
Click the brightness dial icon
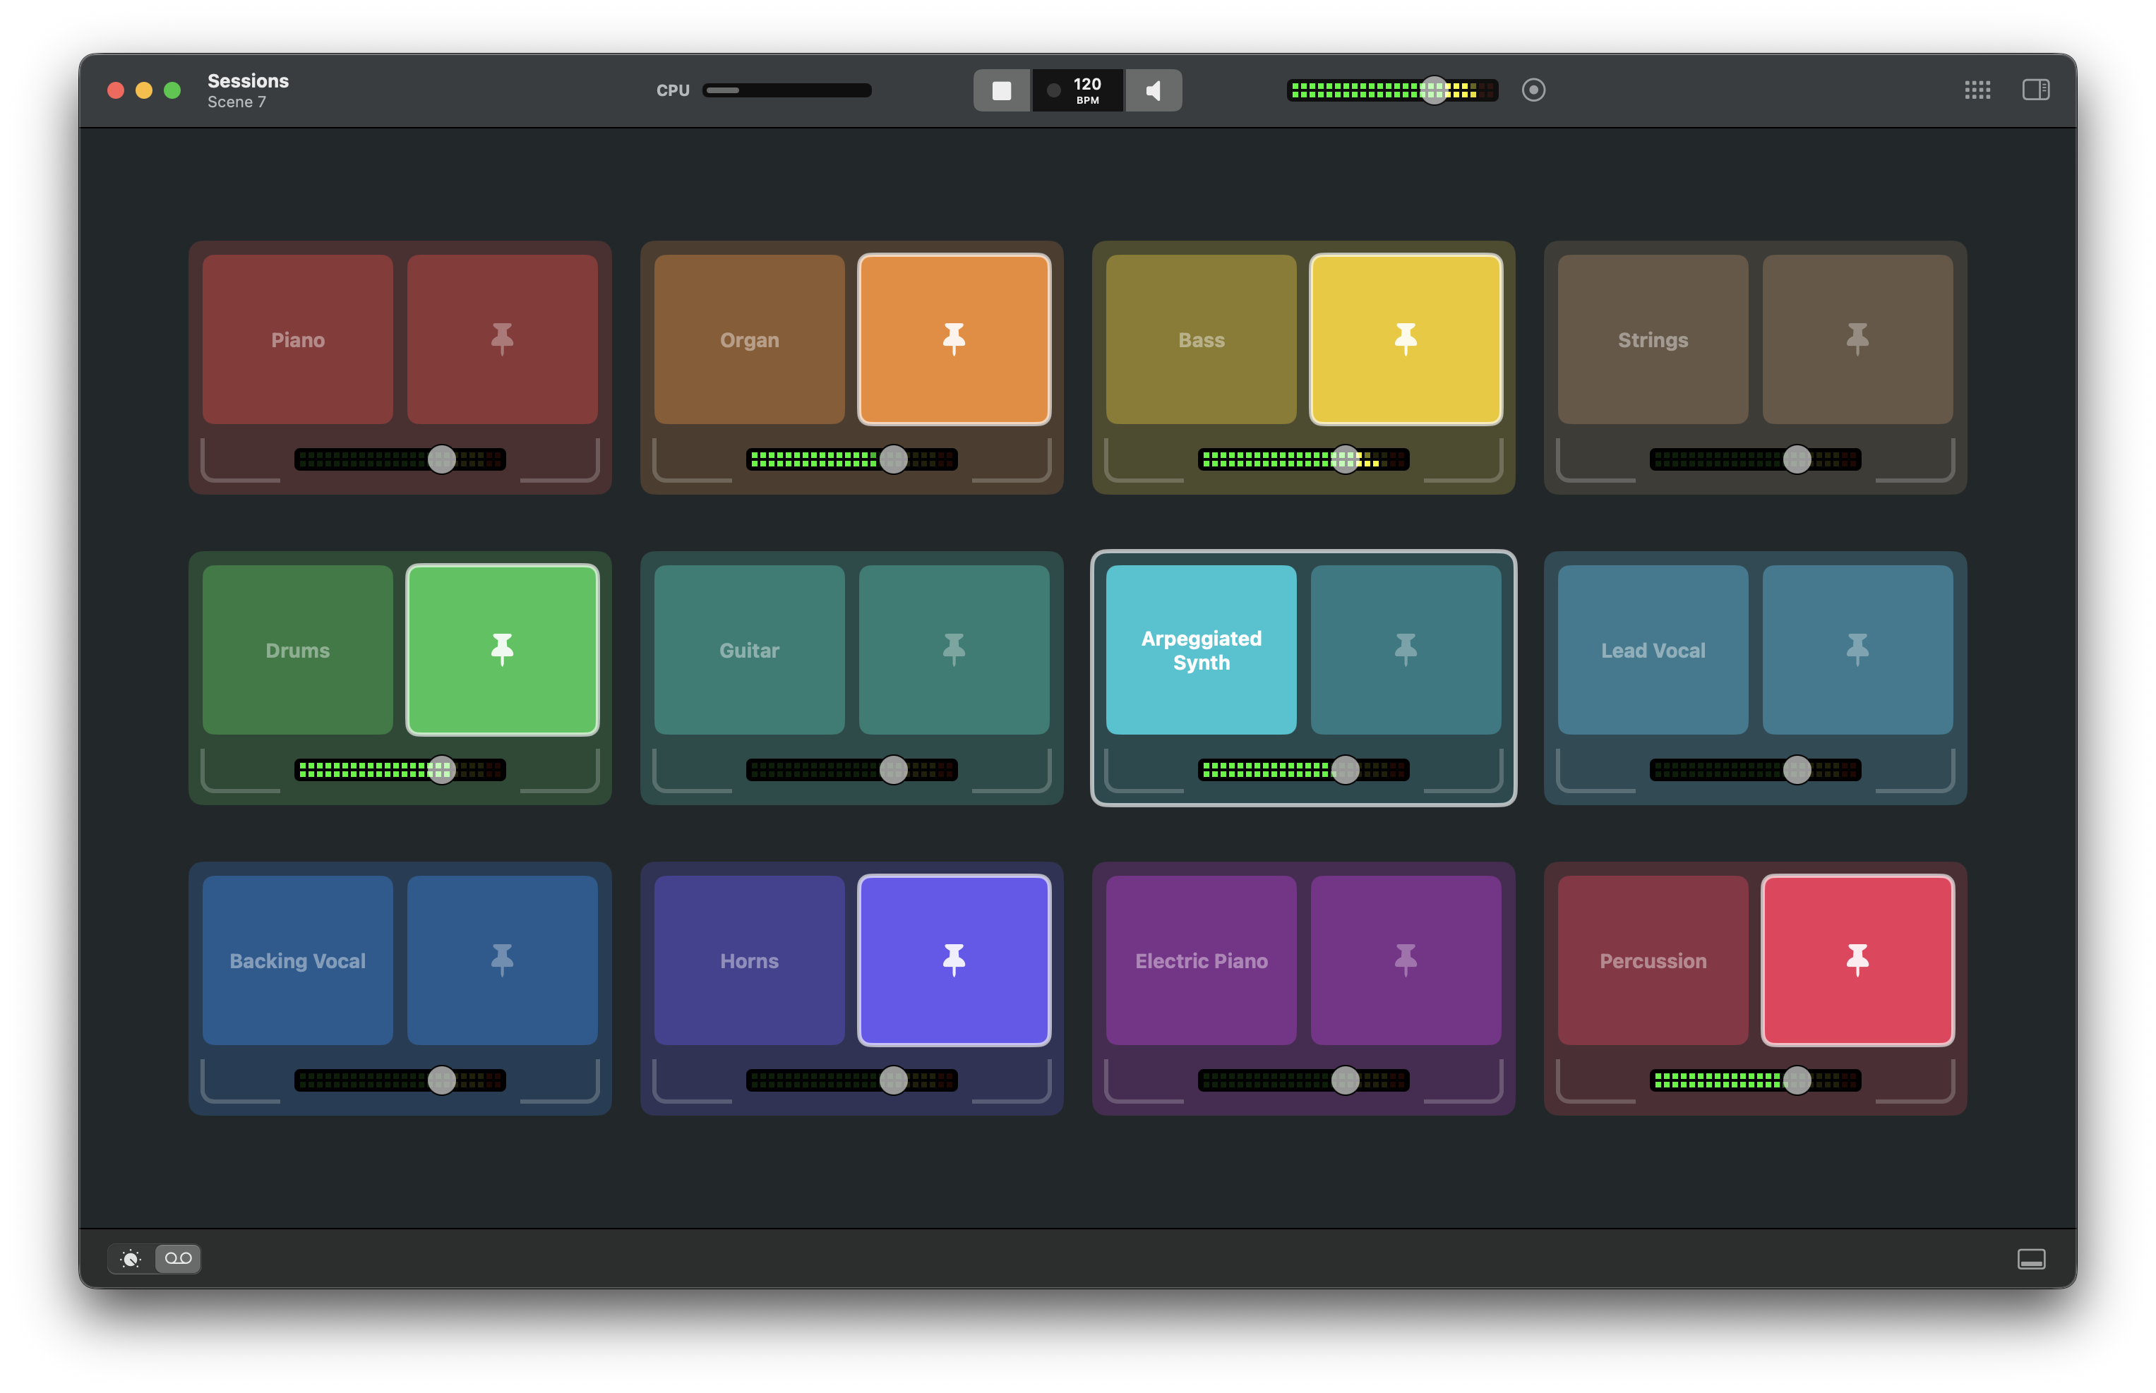tap(131, 1259)
